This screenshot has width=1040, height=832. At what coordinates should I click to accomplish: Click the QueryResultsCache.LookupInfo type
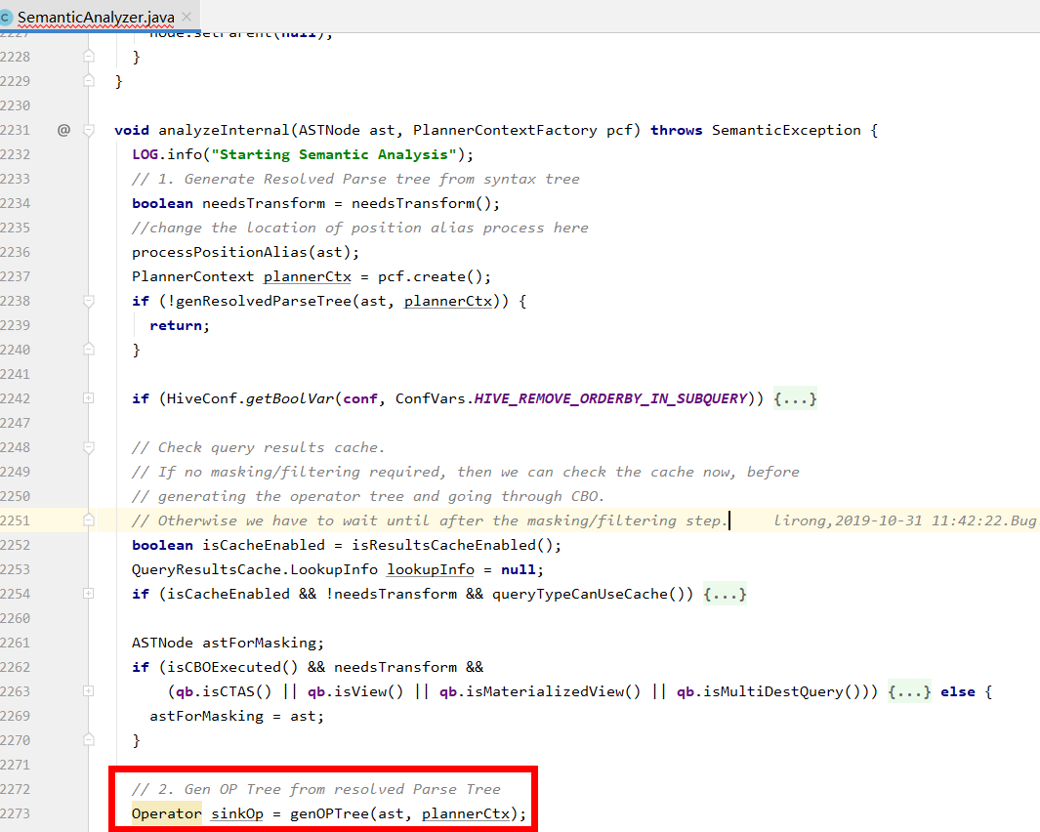pyautogui.click(x=255, y=569)
